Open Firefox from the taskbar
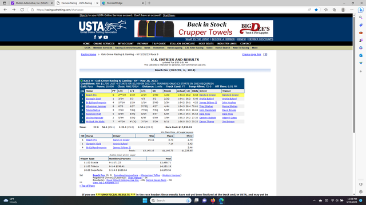This screenshot has width=366, height=205. click(x=213, y=200)
